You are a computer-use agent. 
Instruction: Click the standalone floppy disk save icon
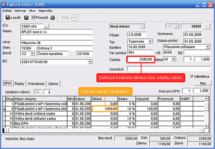point(26,18)
